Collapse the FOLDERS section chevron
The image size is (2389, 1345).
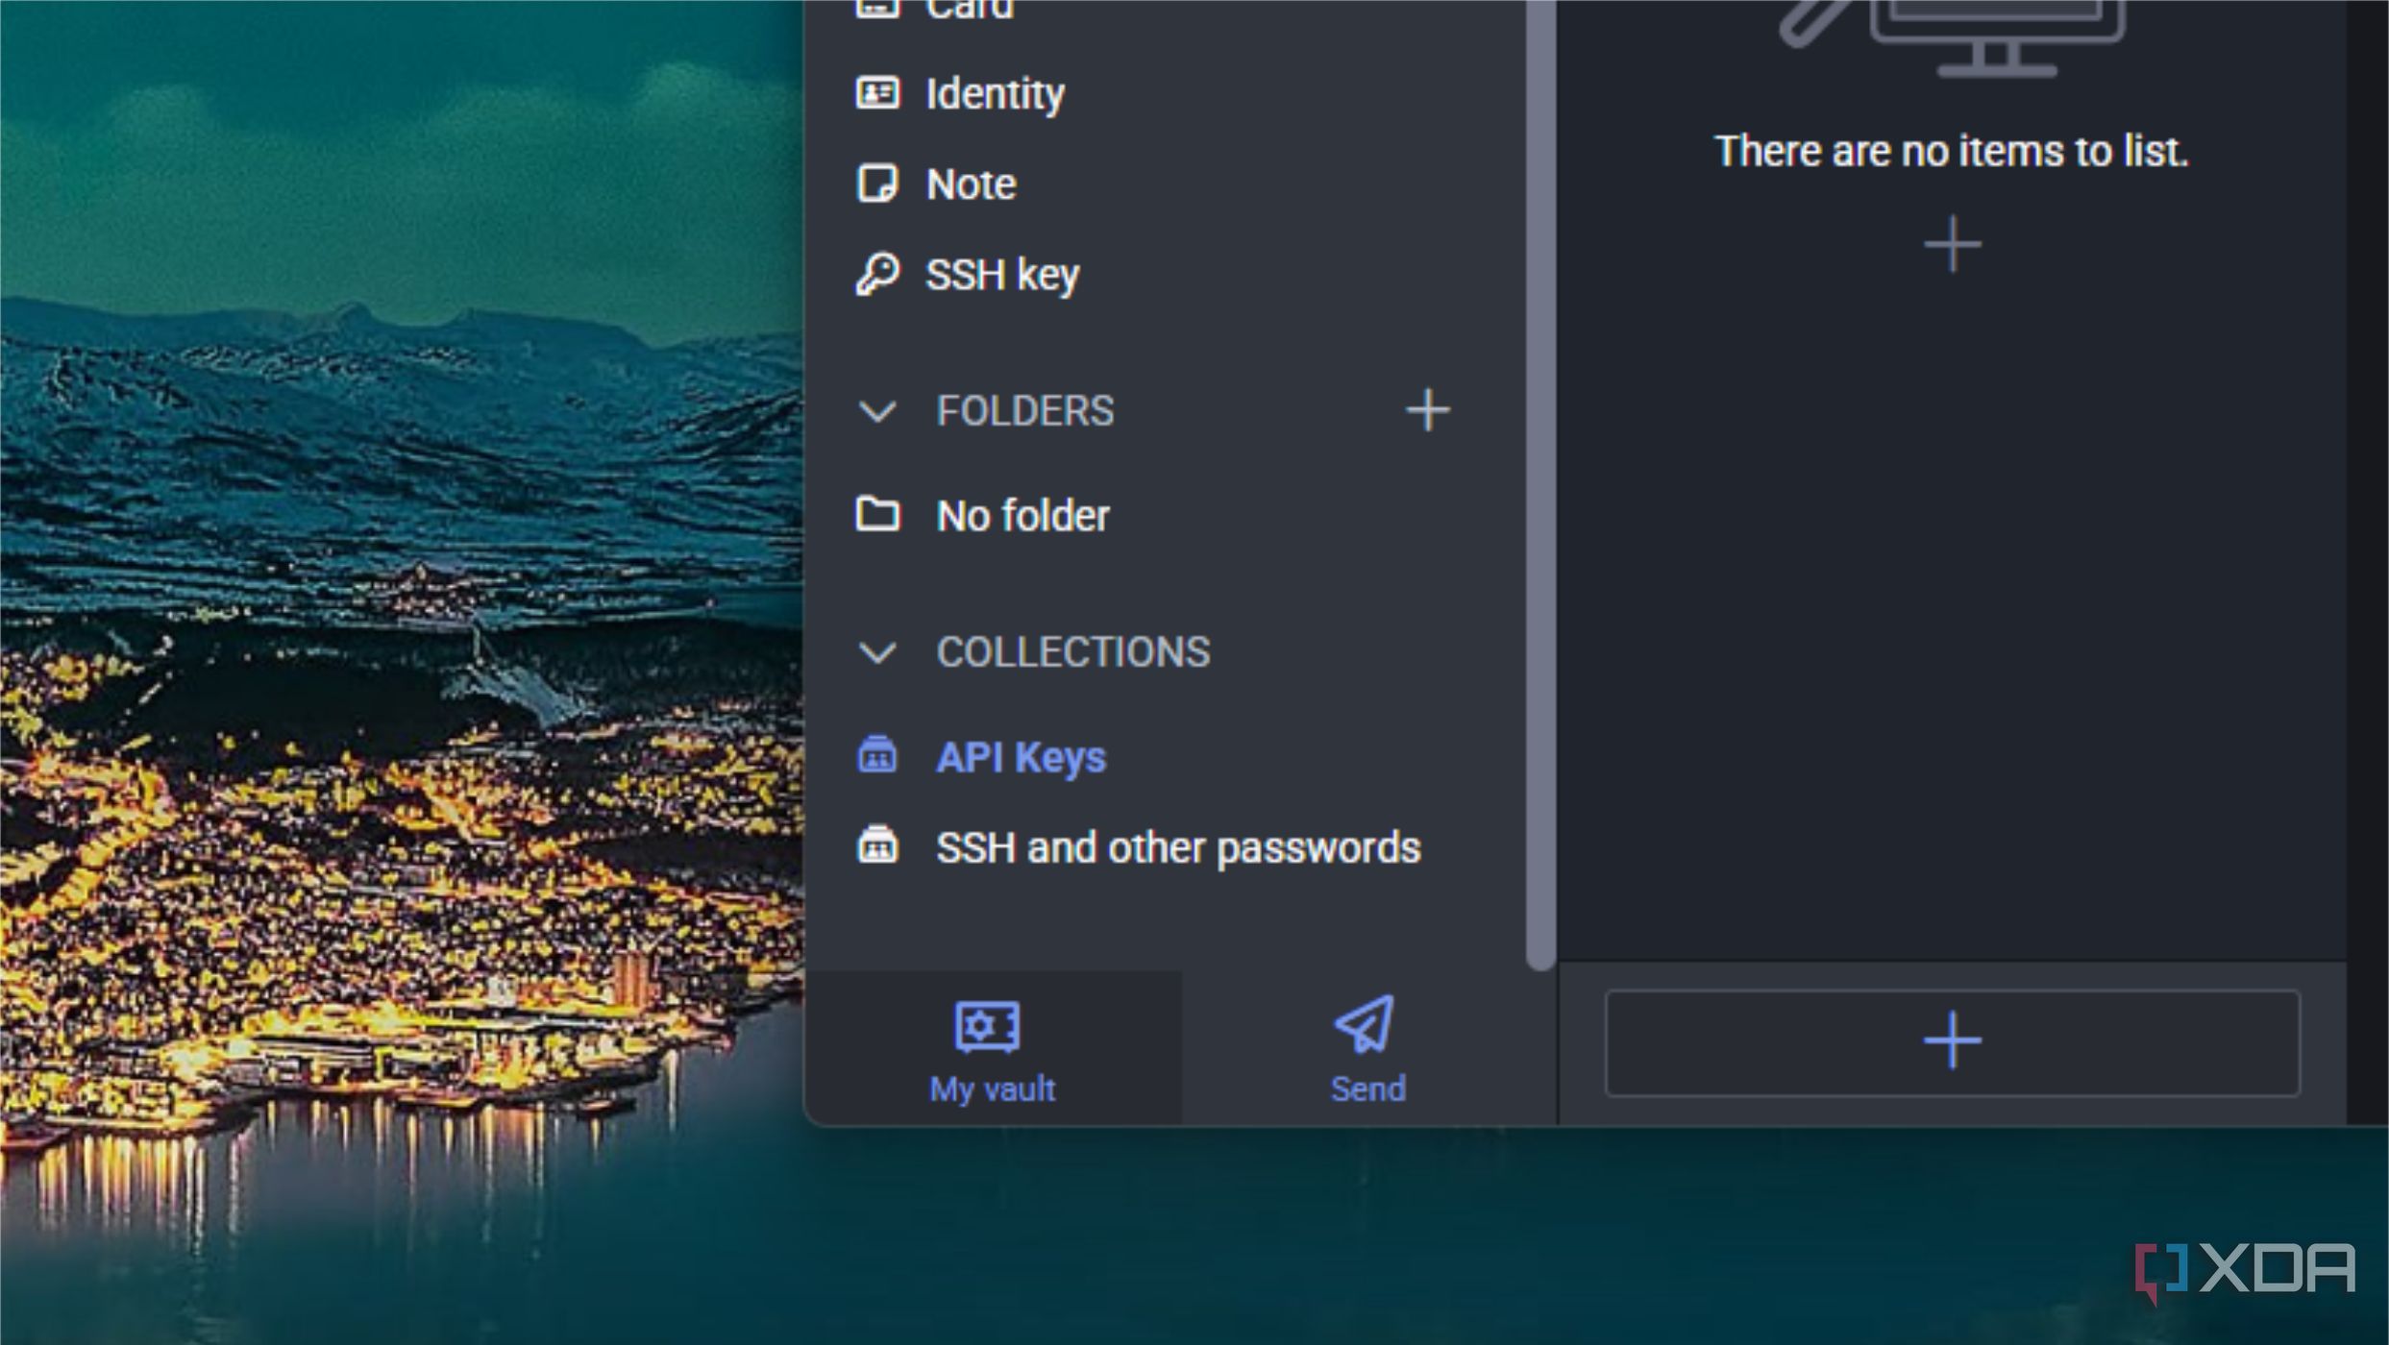pos(877,412)
